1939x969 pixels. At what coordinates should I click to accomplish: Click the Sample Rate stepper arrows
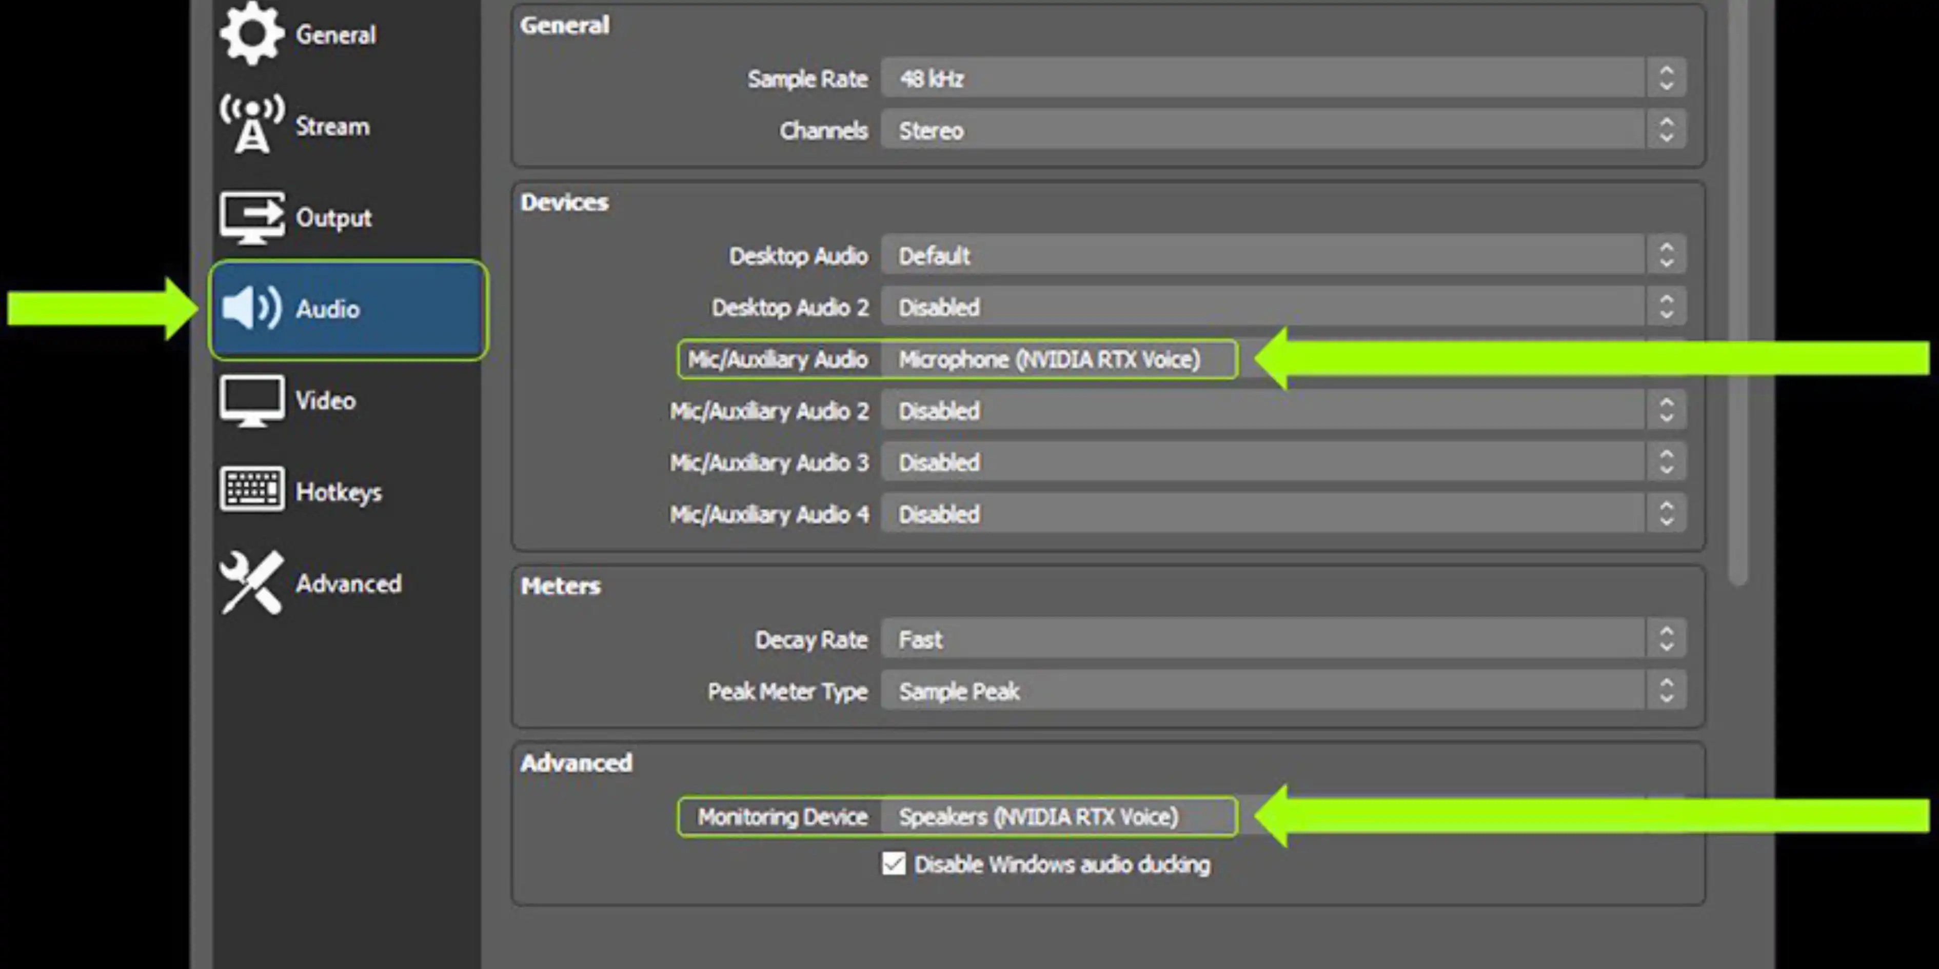pyautogui.click(x=1666, y=78)
